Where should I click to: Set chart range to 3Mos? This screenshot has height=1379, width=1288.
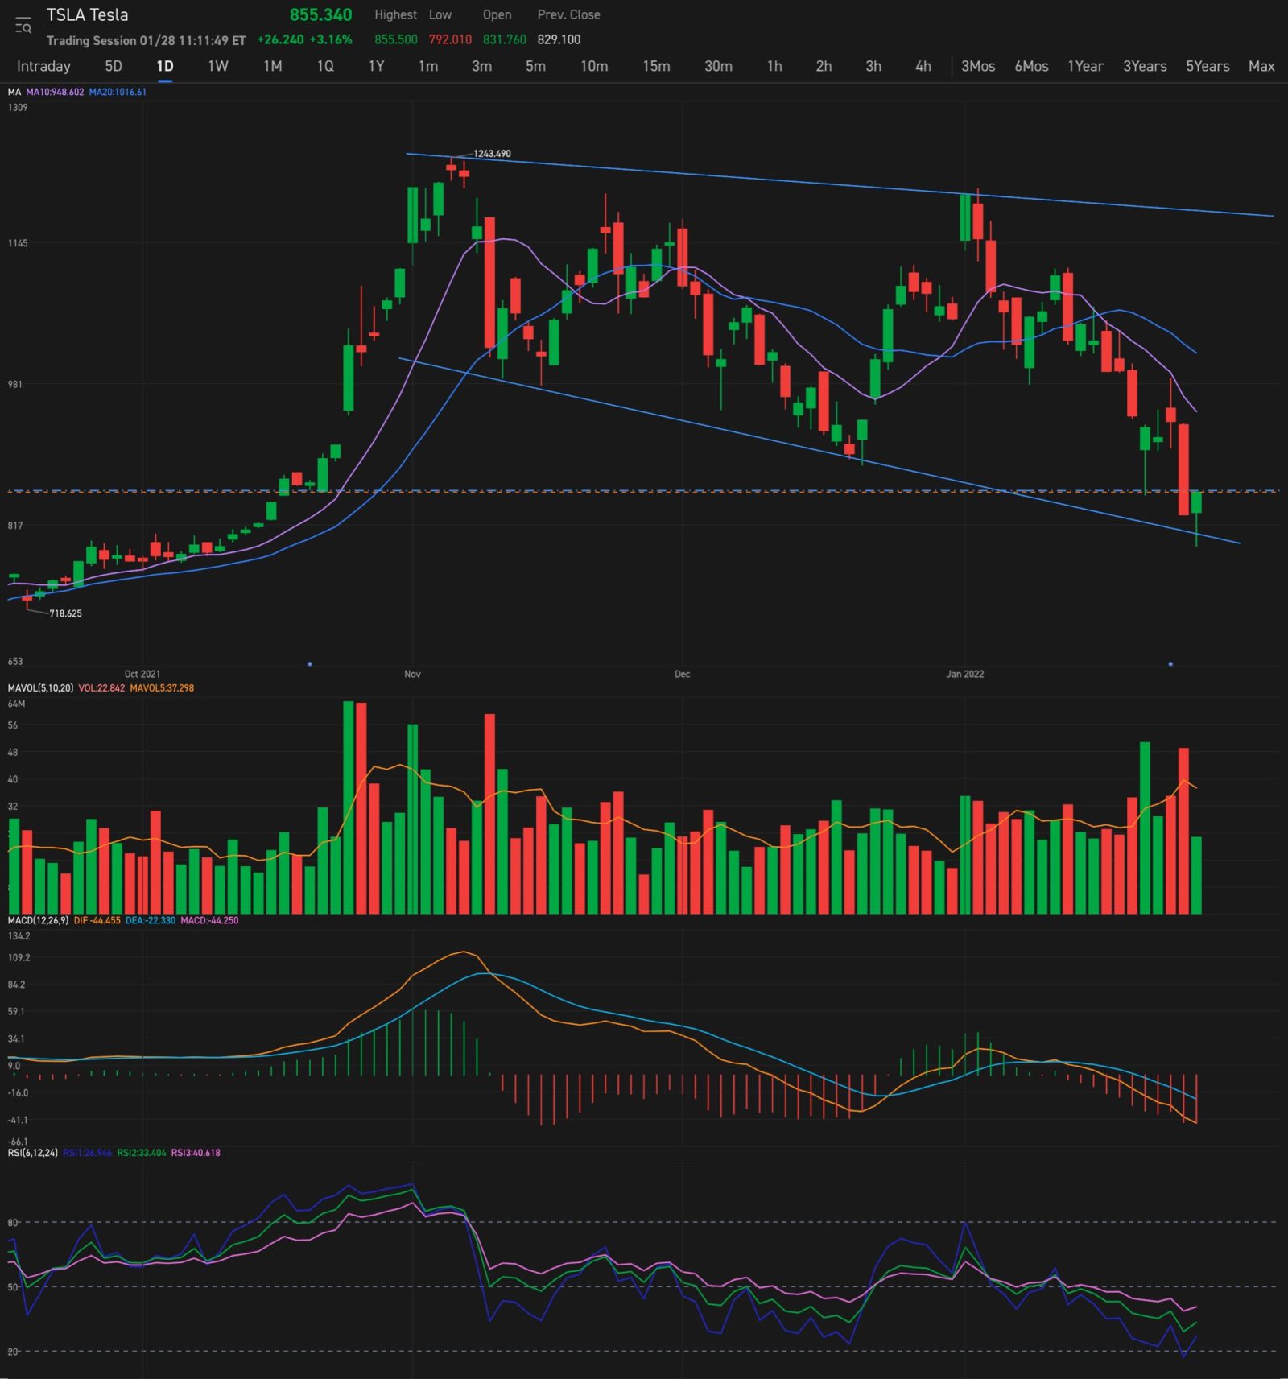pos(978,66)
